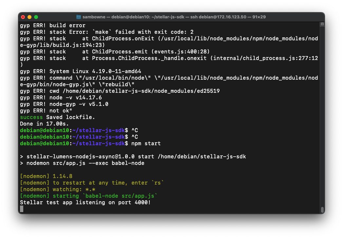Click the window title text 'sambowne — debian@debian10'
The height and width of the screenshot is (238, 343).
[x=116, y=17]
